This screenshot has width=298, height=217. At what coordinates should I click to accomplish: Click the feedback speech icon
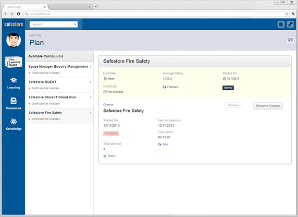[164, 87]
